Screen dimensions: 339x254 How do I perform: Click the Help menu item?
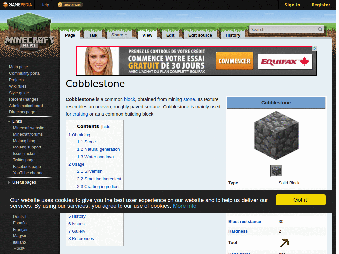click(x=45, y=5)
